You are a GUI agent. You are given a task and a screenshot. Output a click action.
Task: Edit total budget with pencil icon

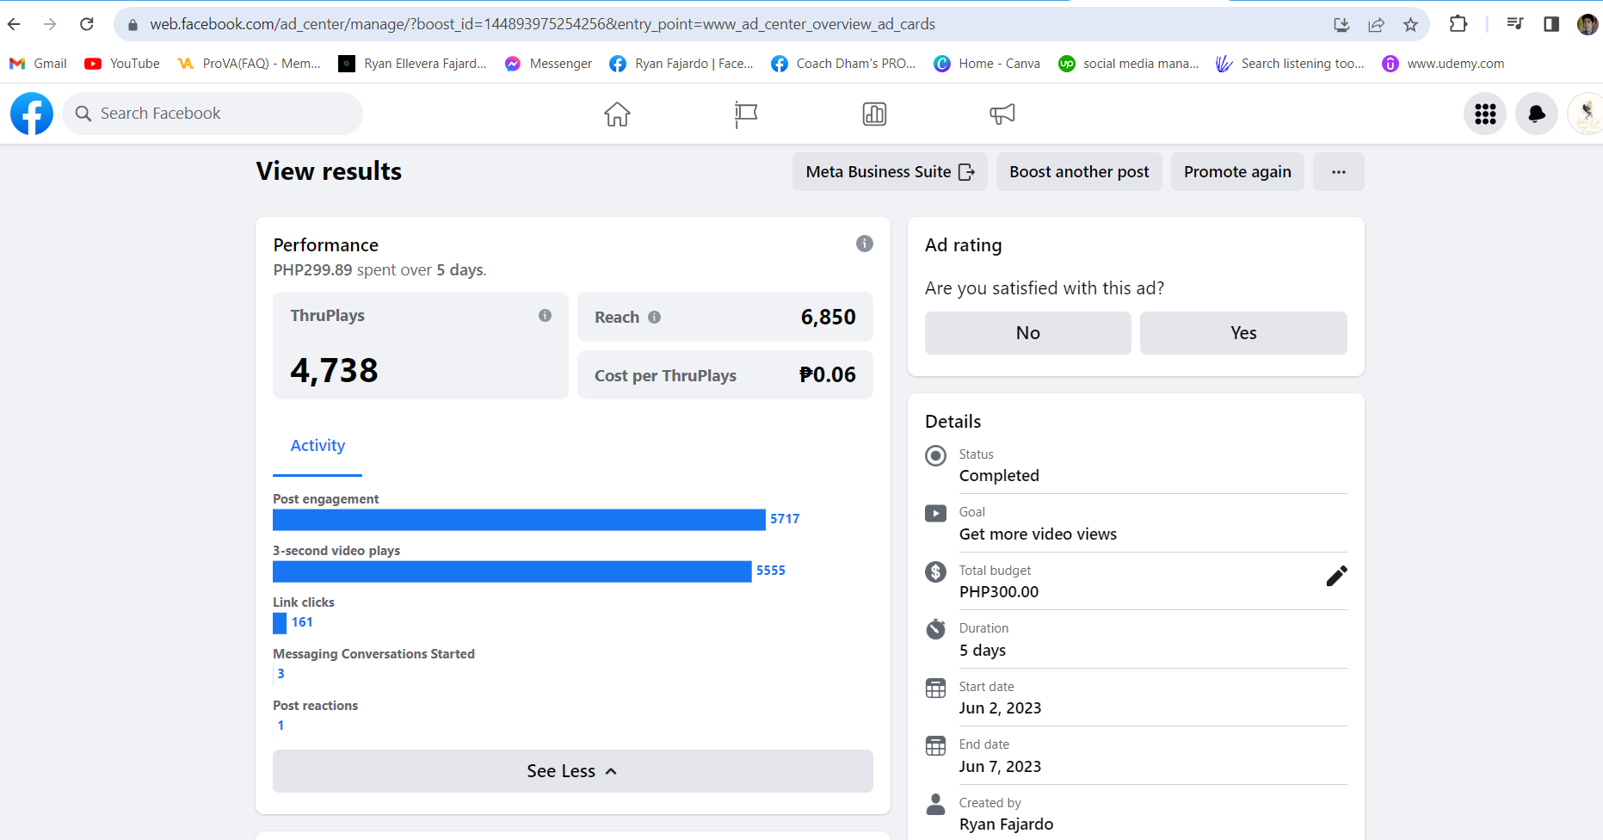1336,576
